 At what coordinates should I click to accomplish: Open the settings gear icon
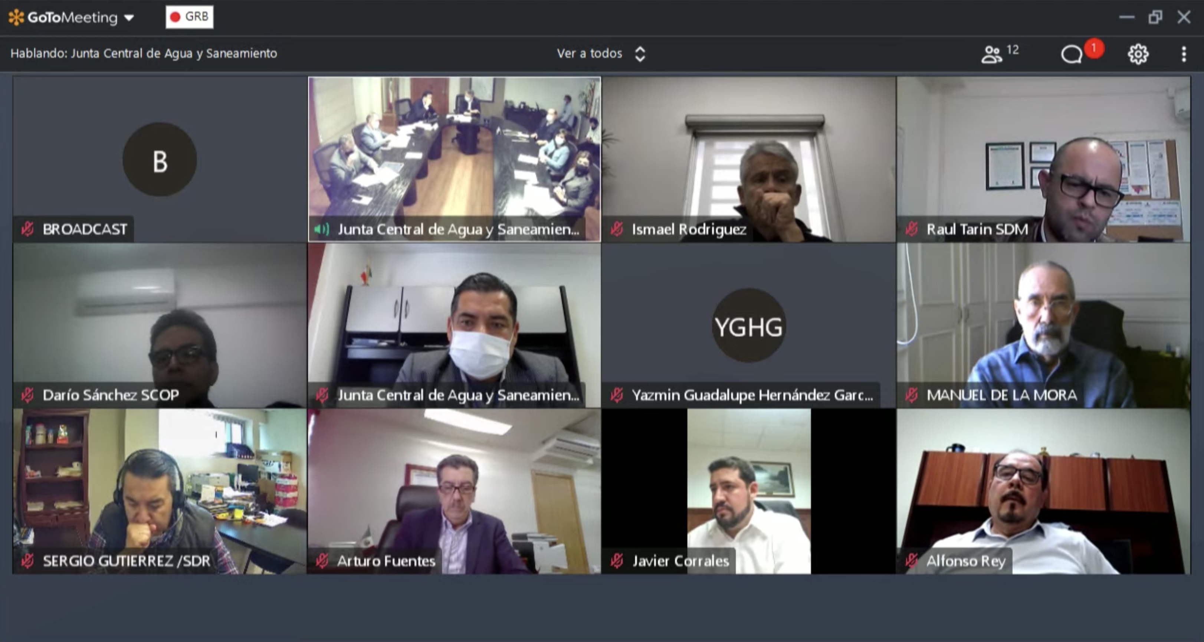point(1138,54)
